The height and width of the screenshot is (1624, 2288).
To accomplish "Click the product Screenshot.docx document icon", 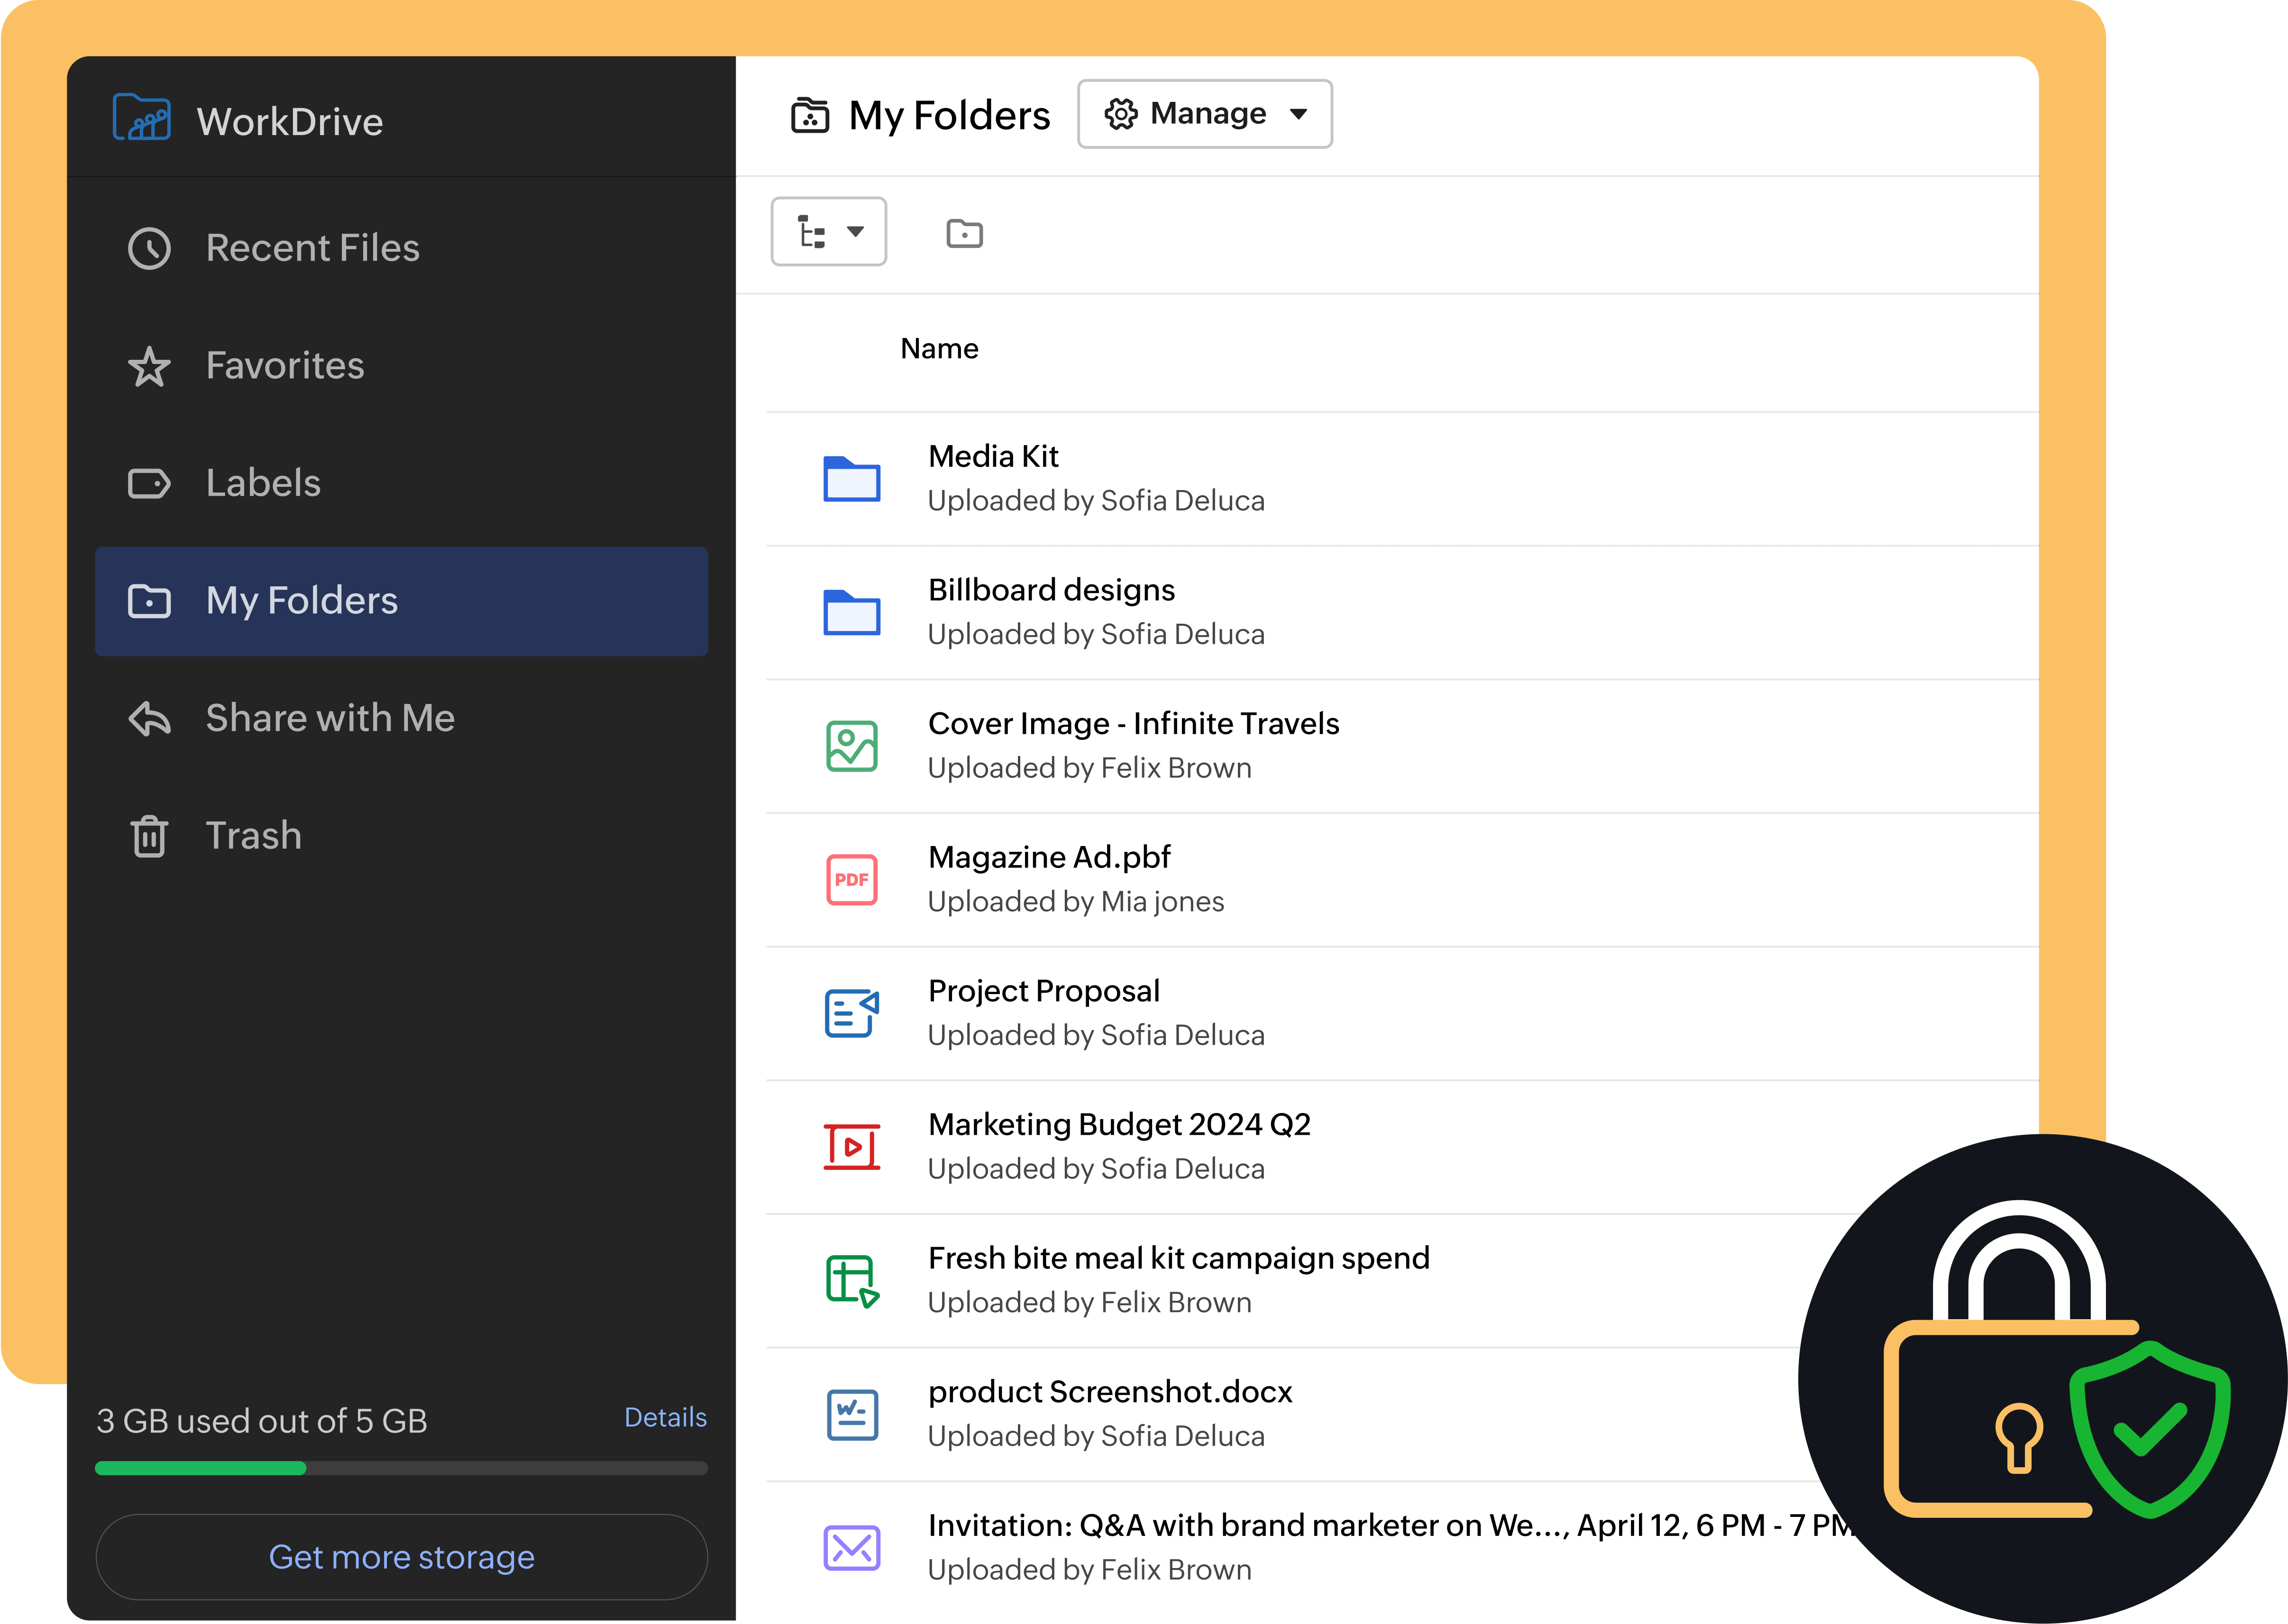I will pyautogui.click(x=851, y=1414).
